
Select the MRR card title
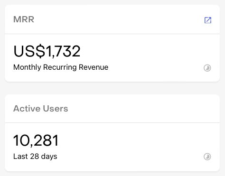24,19
